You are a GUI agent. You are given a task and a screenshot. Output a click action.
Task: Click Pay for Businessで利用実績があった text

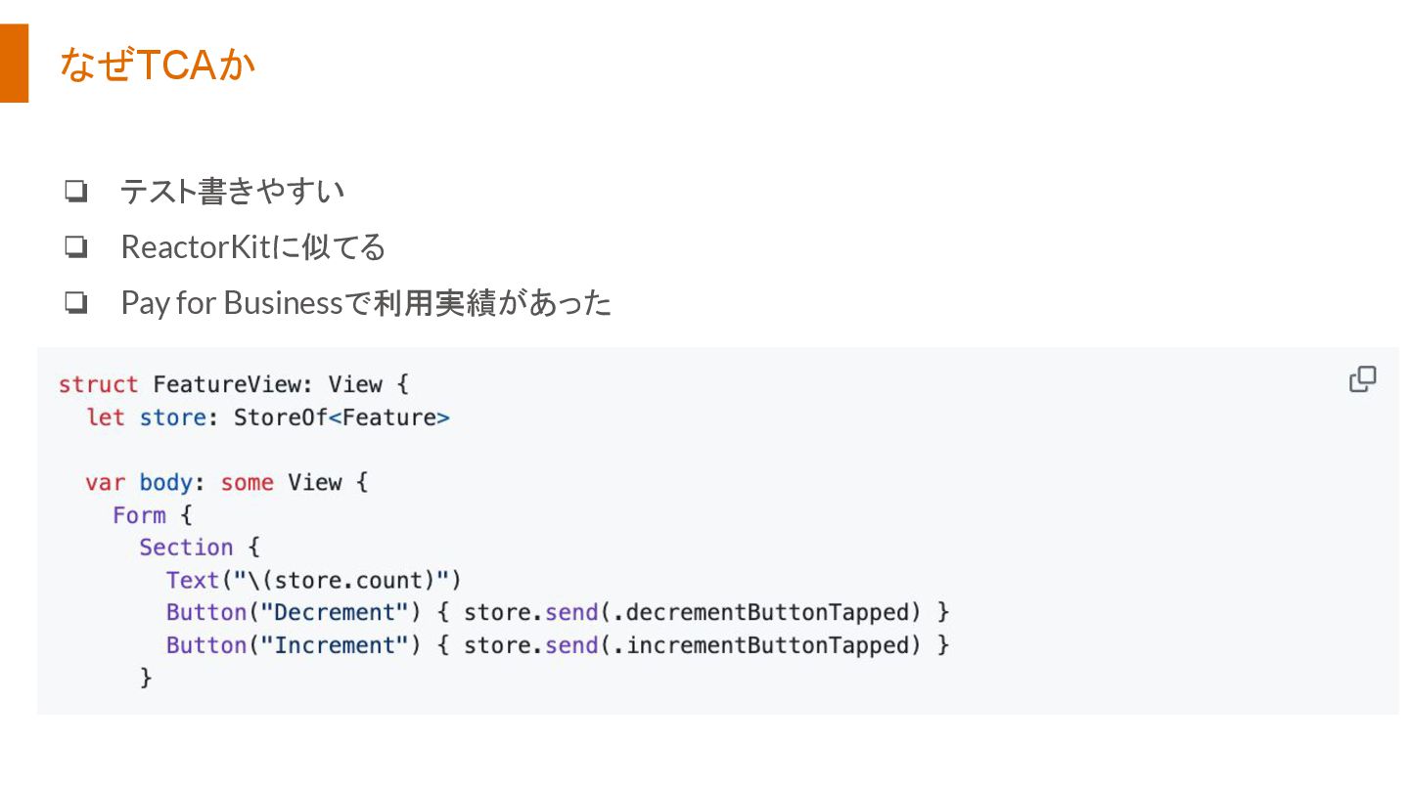click(x=366, y=304)
